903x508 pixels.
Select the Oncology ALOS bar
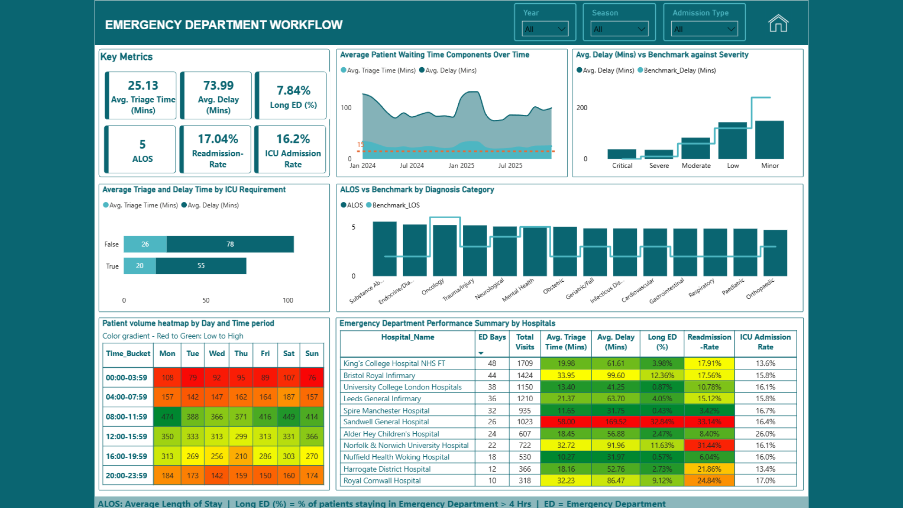click(x=444, y=250)
